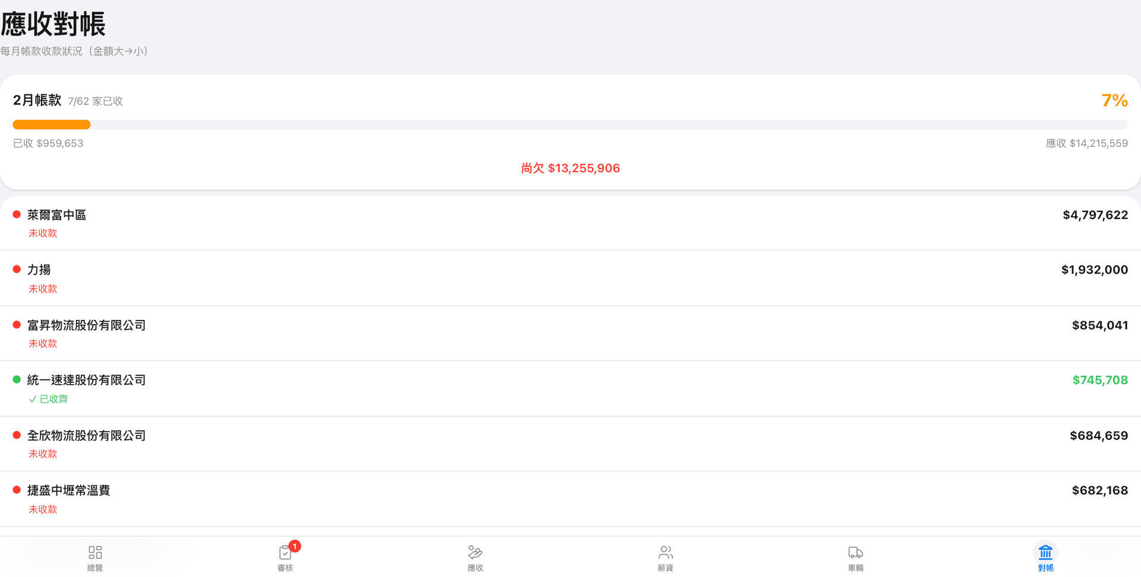Expand the 捷盛中壢常溫費 entry
Viewport: 1141px width, 577px height.
[x=69, y=490]
